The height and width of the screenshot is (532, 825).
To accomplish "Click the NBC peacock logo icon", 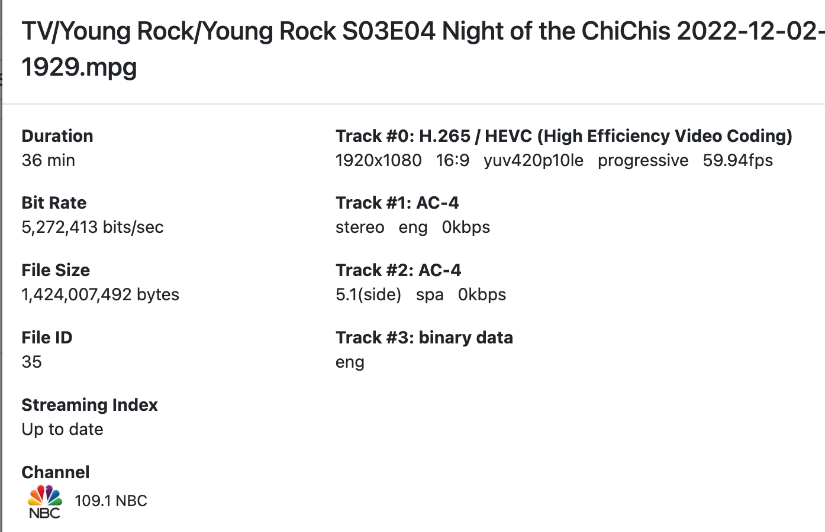I will (45, 501).
